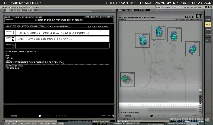Click small VERIFY button in right panel footer

point(127,116)
